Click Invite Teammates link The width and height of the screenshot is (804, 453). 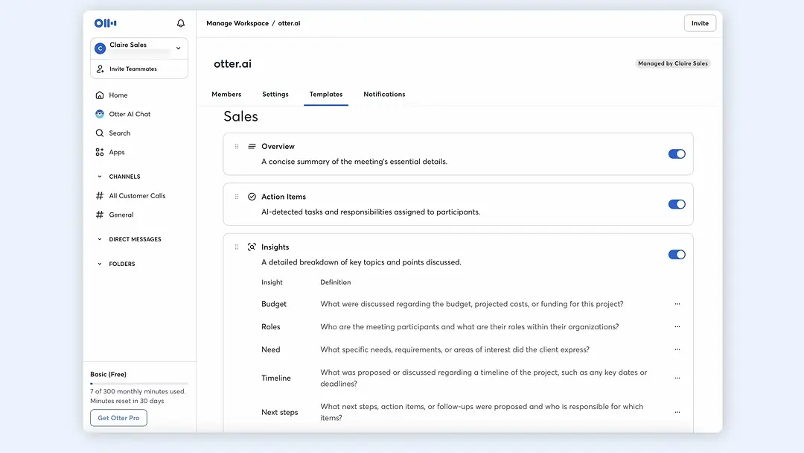tap(133, 69)
